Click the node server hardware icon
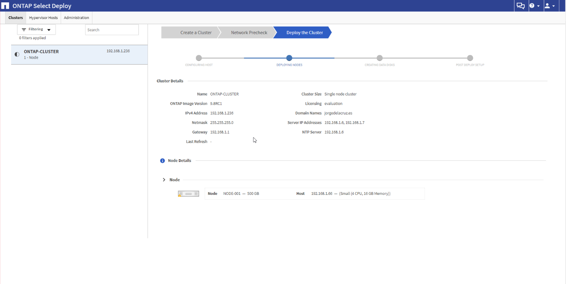 [188, 194]
